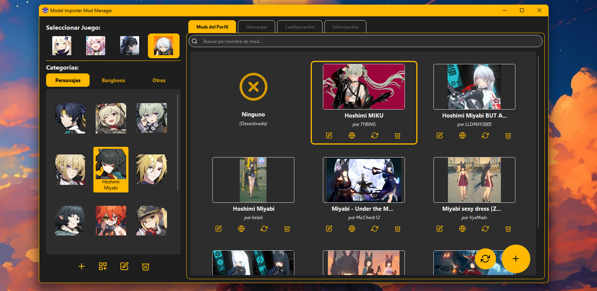
Task: Update the Hoshimi Miyabi mod by kelali
Action: [x=264, y=229]
